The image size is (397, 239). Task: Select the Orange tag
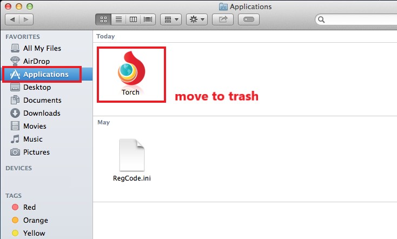point(30,220)
